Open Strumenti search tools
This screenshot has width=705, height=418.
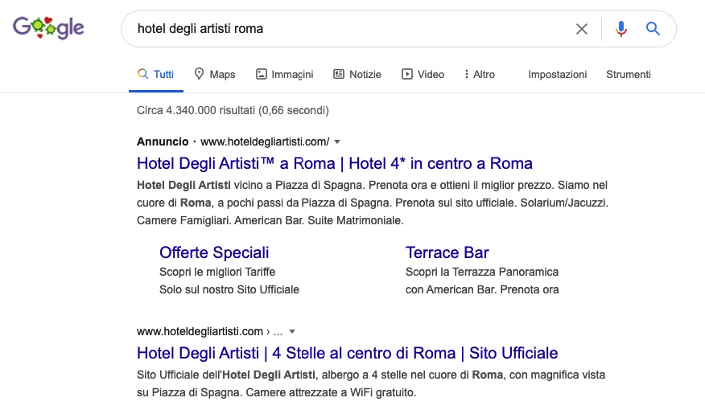[628, 74]
